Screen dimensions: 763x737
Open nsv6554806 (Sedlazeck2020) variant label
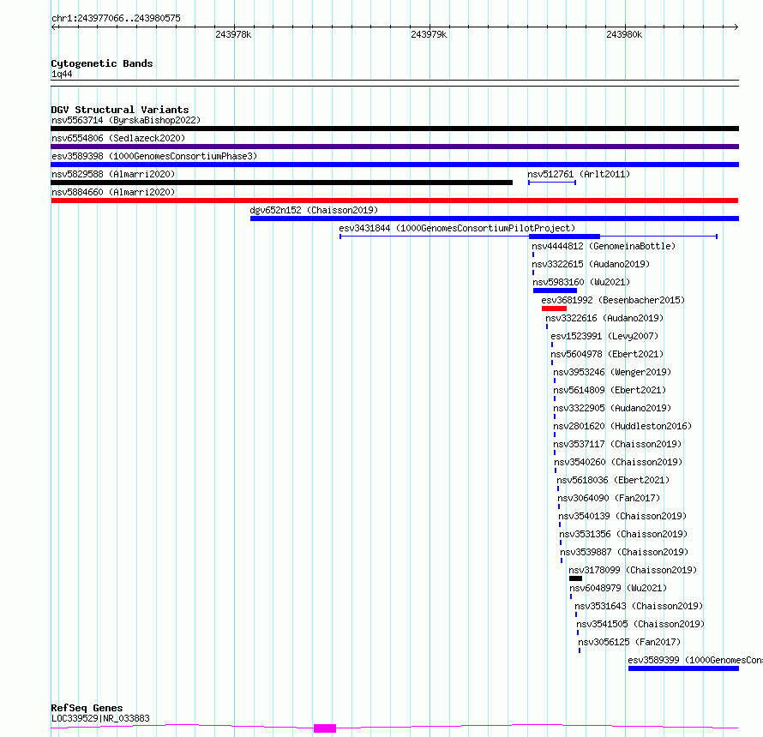118,138
